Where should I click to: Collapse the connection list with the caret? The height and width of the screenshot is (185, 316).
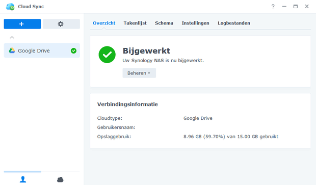pyautogui.click(x=12, y=38)
